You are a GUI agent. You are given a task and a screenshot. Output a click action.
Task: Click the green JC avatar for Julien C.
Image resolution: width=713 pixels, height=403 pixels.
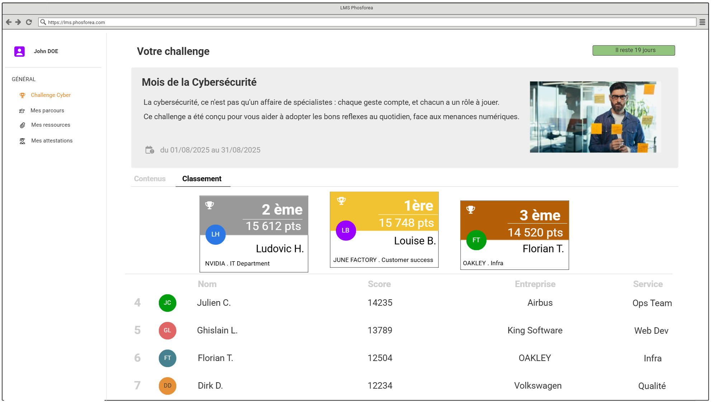point(167,303)
